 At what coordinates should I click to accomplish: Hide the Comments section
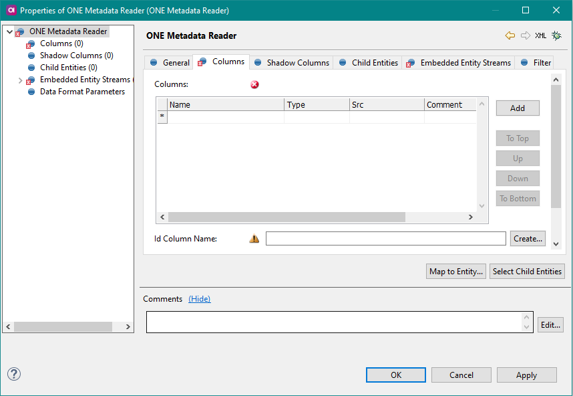tap(199, 298)
